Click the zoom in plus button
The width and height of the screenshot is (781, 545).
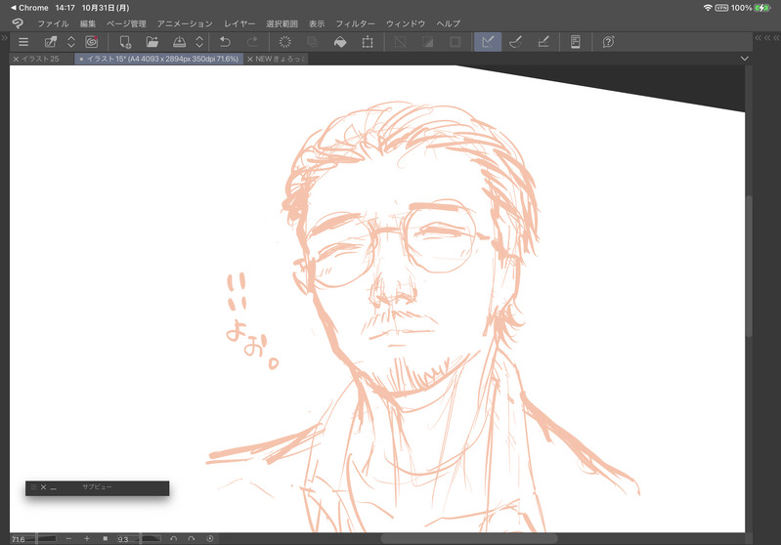pos(86,538)
